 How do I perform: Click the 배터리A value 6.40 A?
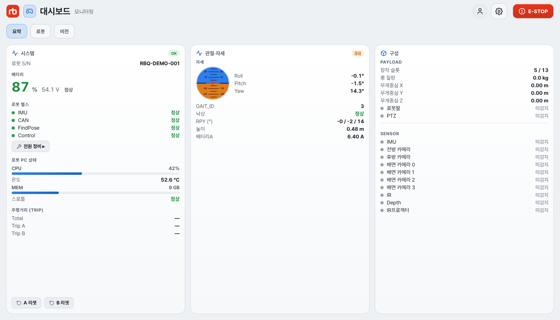coord(356,137)
